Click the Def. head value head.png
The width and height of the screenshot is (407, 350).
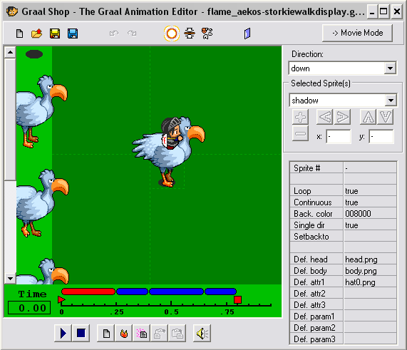click(x=370, y=259)
